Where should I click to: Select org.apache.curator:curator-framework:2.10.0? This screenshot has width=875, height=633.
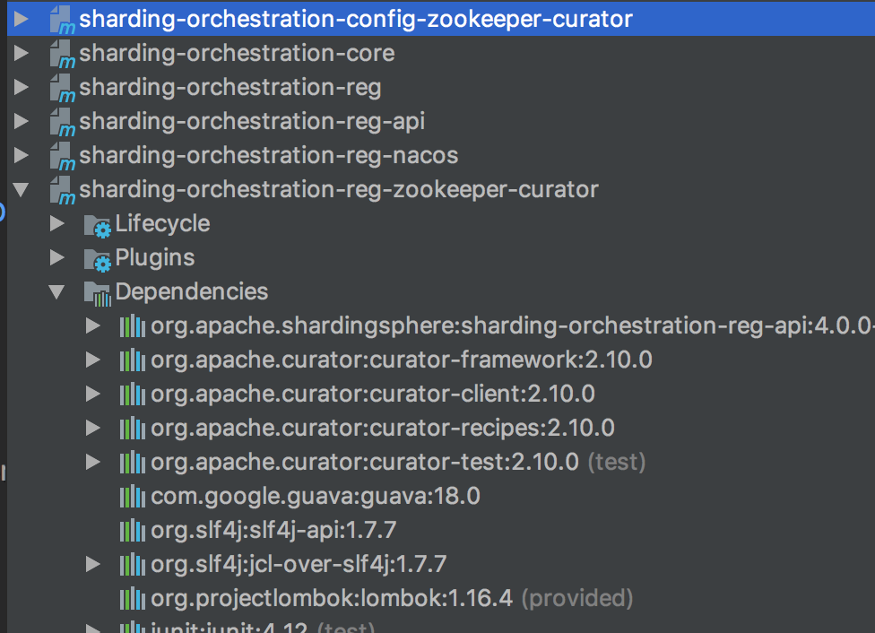pyautogui.click(x=402, y=360)
